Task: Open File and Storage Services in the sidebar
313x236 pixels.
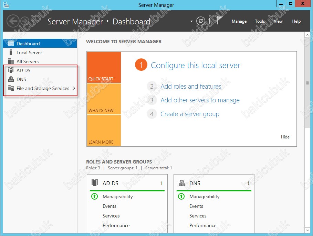Action: pos(40,88)
